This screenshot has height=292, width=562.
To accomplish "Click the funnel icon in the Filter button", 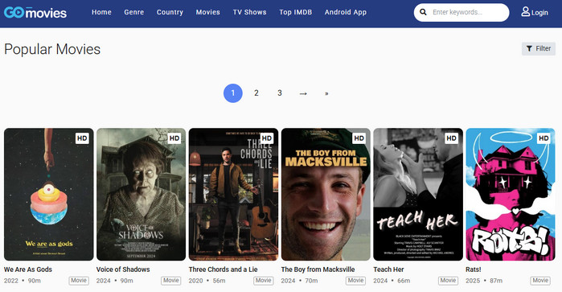I will click(529, 48).
